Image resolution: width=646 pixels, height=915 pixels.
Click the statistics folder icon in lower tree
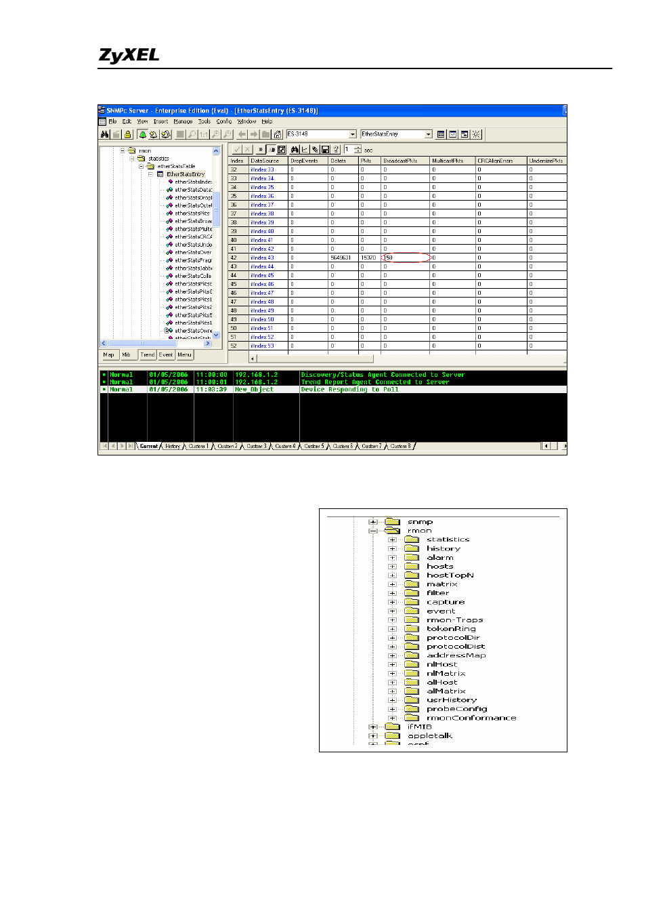pyautogui.click(x=412, y=540)
